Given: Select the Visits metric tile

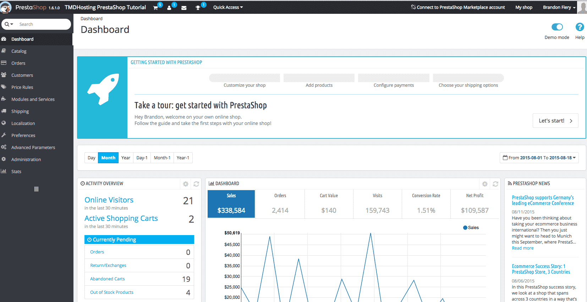Looking at the screenshot, I should click(x=377, y=204).
